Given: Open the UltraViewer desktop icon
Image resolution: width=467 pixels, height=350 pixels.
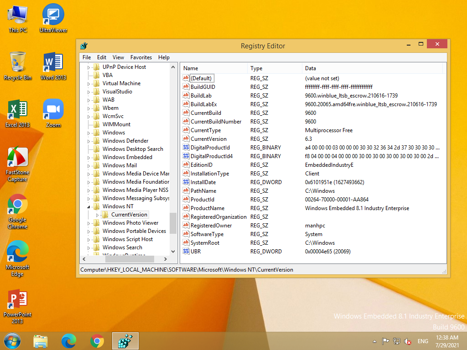Looking at the screenshot, I should coord(53,15).
